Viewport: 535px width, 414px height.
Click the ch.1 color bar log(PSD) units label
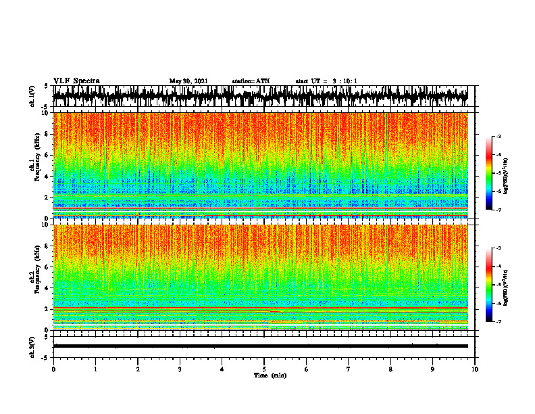click(506, 176)
